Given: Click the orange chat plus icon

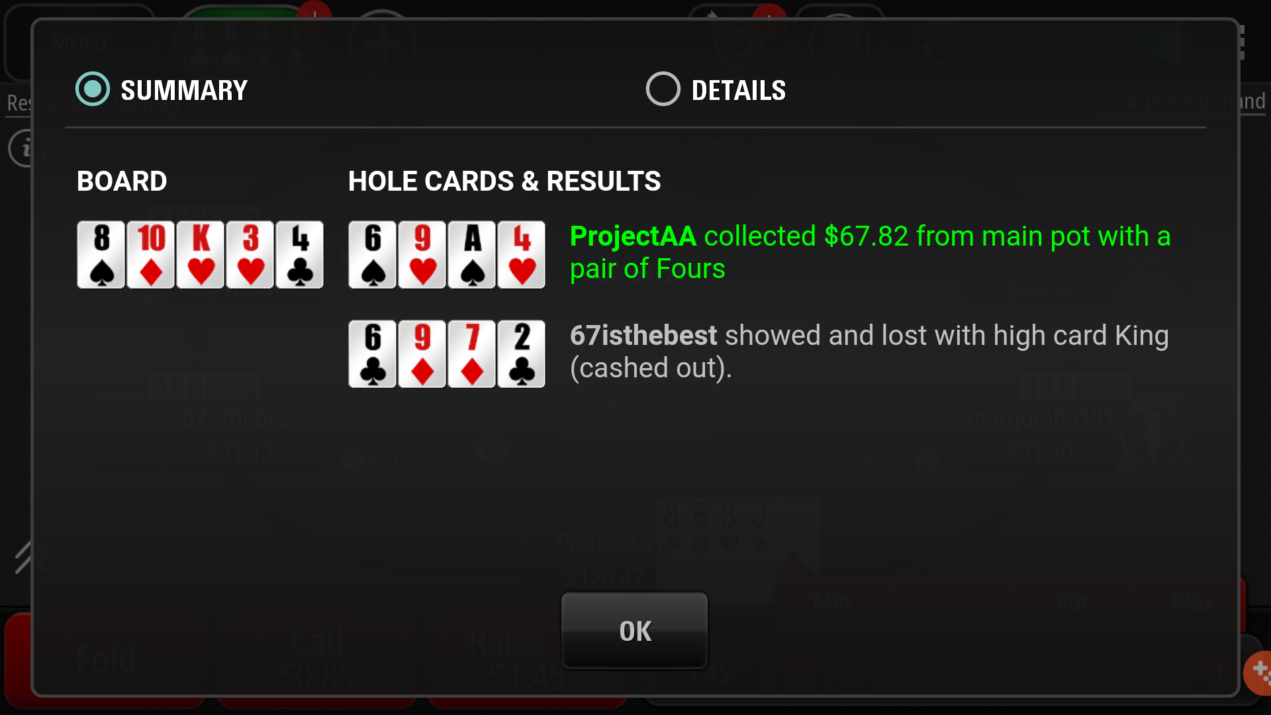Looking at the screenshot, I should point(1259,672).
